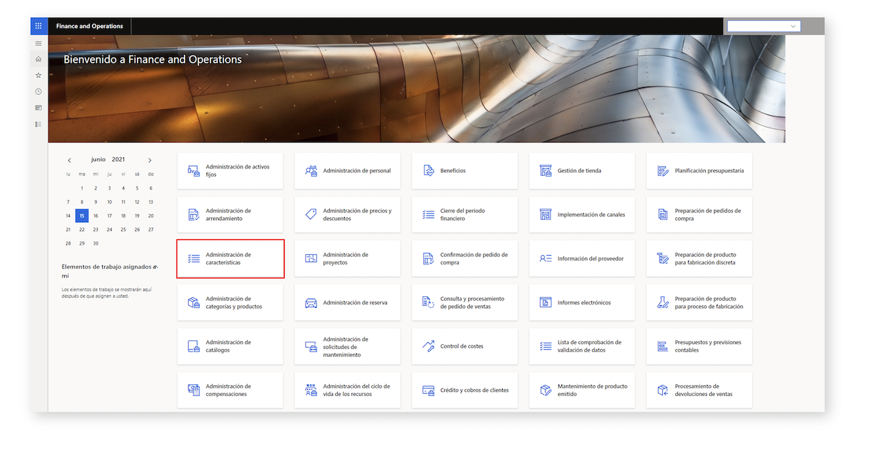Select day 9 in calendar
The width and height of the screenshot is (872, 456).
coord(96,202)
